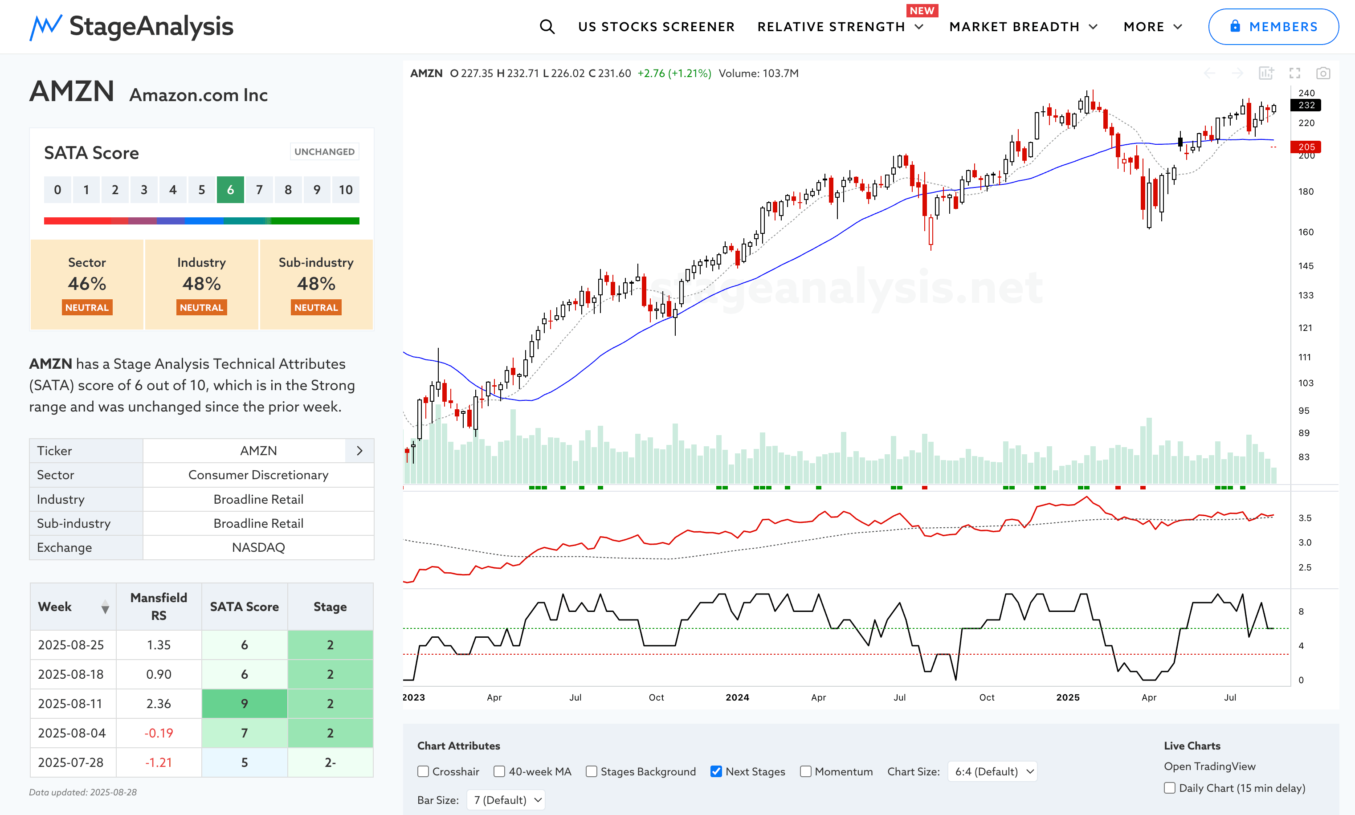
Task: Enable Daily Chart 15 min delay checkbox
Action: (1170, 788)
